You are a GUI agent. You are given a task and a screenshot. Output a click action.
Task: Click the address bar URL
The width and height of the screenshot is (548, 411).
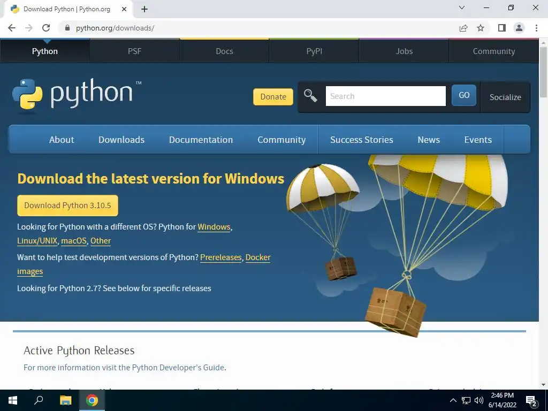point(115,28)
